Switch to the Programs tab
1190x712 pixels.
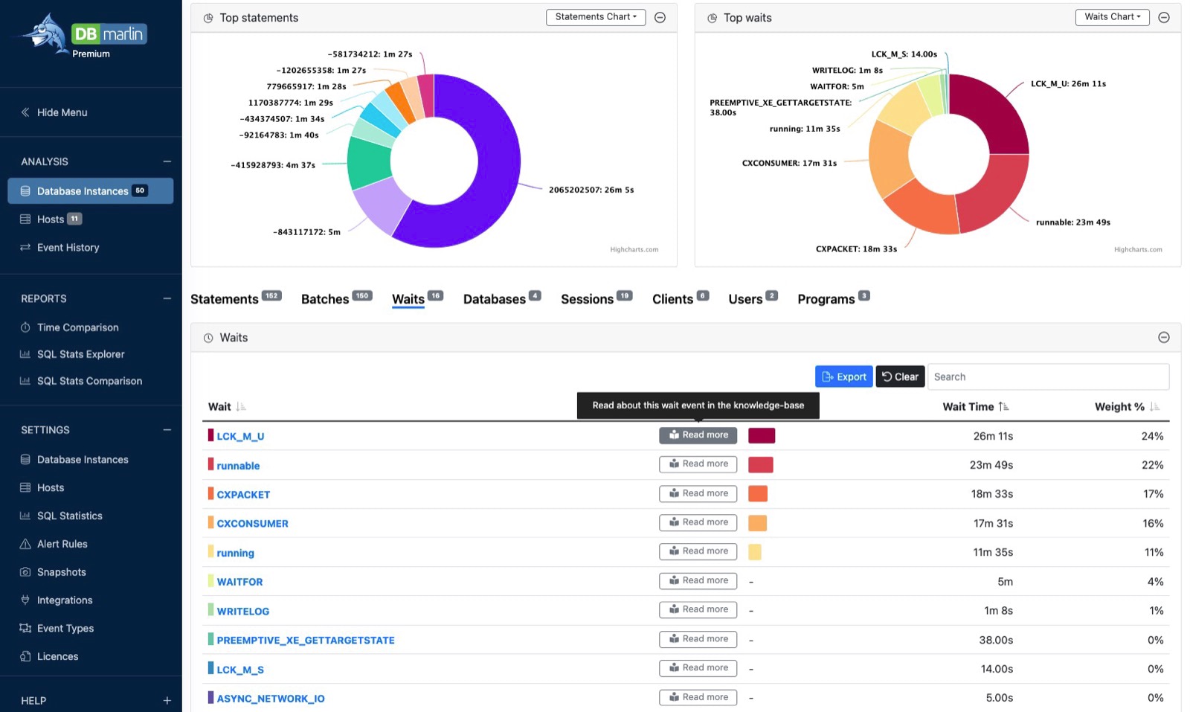[834, 299]
